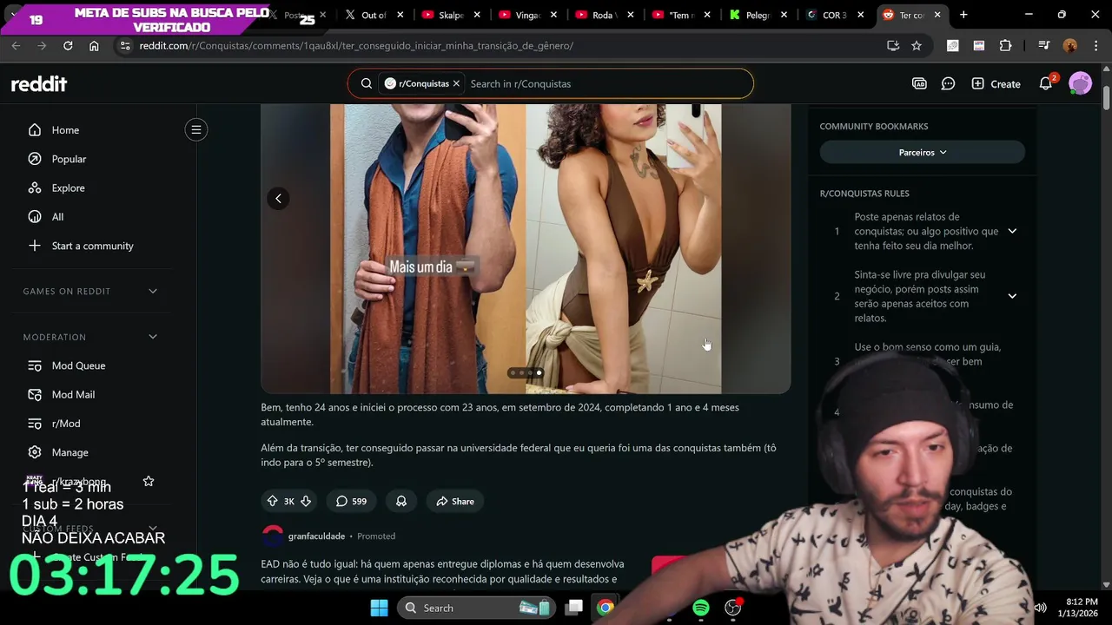Open the Chrome profile avatar
1112x625 pixels.
tap(1070, 46)
